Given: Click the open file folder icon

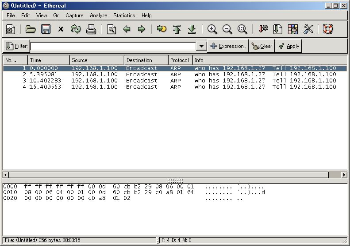Looking at the screenshot, I should coord(31,29).
